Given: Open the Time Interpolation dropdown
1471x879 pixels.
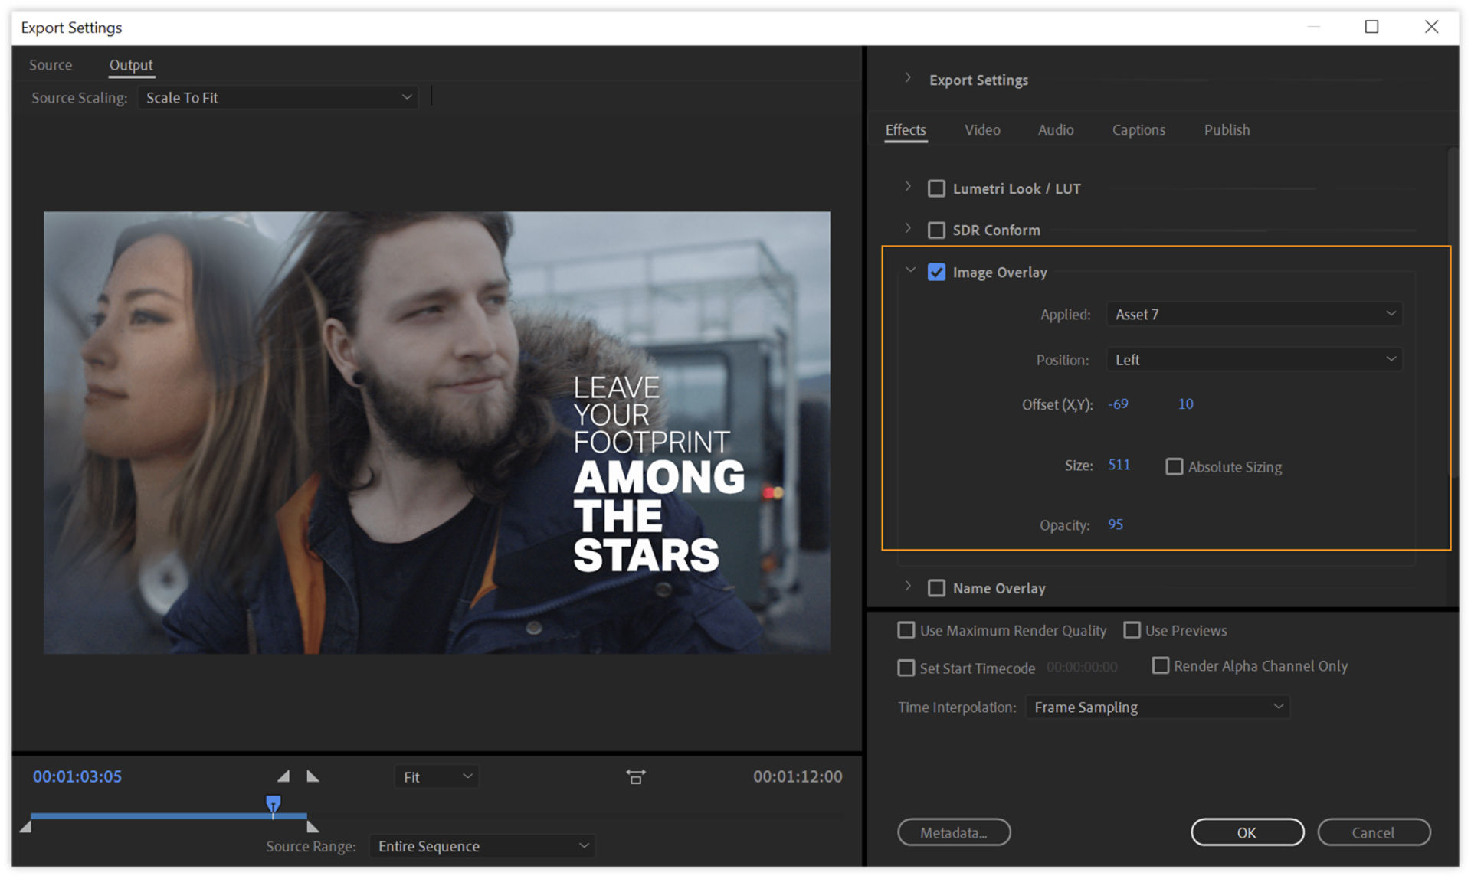Looking at the screenshot, I should (x=1157, y=707).
